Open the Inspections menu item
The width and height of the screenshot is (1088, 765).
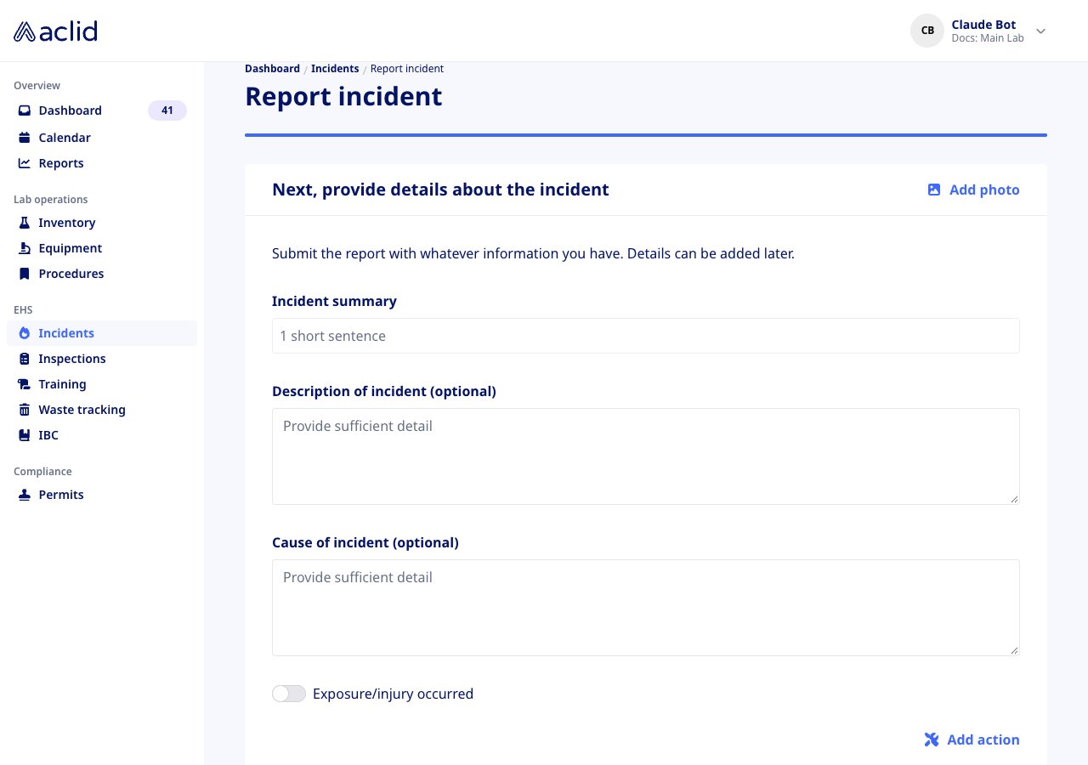pyautogui.click(x=102, y=359)
